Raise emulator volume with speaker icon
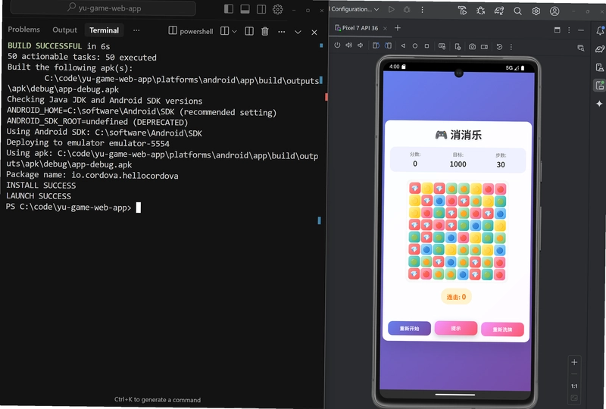 [x=349, y=45]
